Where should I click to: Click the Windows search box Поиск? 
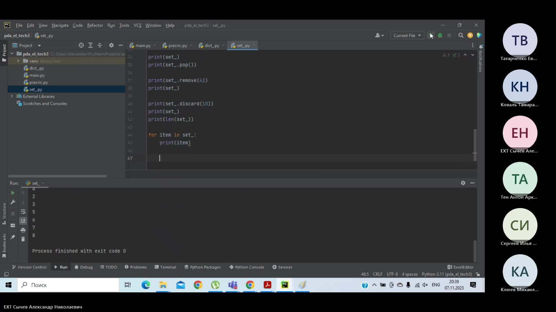(68, 285)
